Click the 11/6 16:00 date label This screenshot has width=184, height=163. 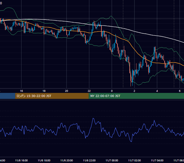coord(21,160)
